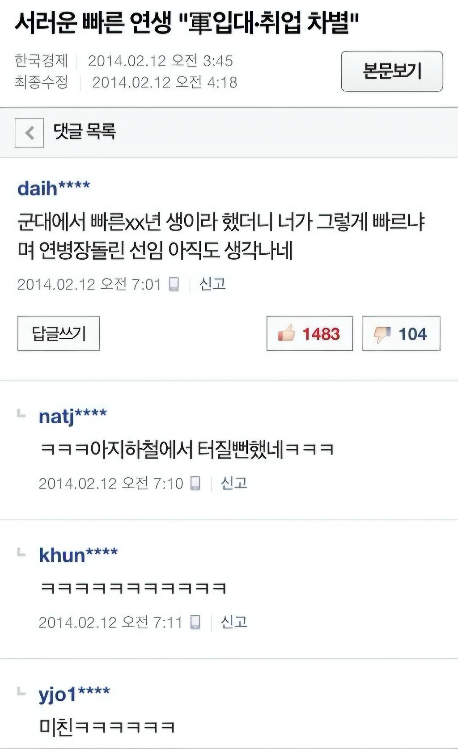Click the reply indent arrow beside yjo1****
The width and height of the screenshot is (458, 749).
tap(21, 691)
